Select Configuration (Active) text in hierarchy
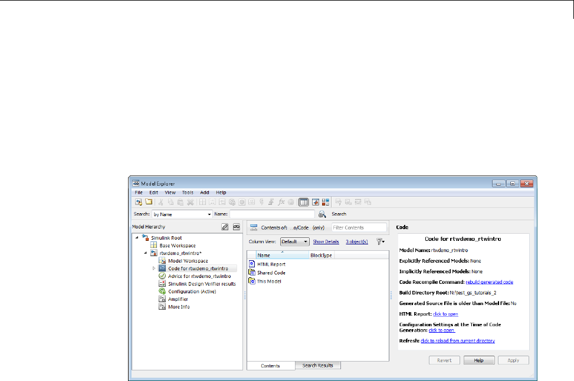The width and height of the screenshot is (574, 381). pos(192,291)
